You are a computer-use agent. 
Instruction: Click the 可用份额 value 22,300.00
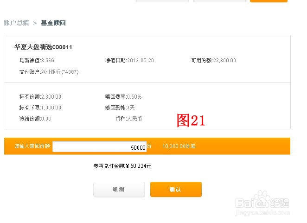[224, 60]
